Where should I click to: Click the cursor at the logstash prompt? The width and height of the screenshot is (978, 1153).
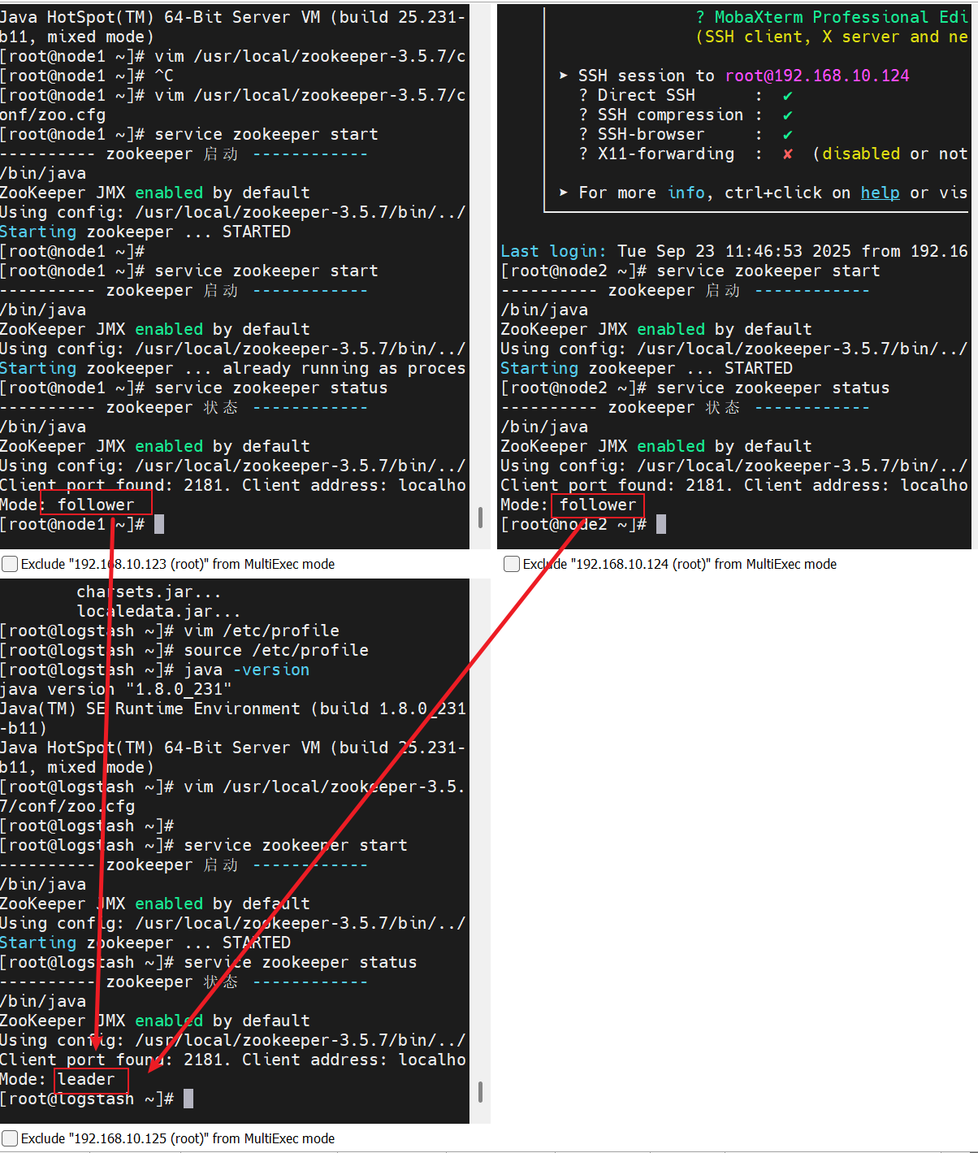tap(188, 1099)
